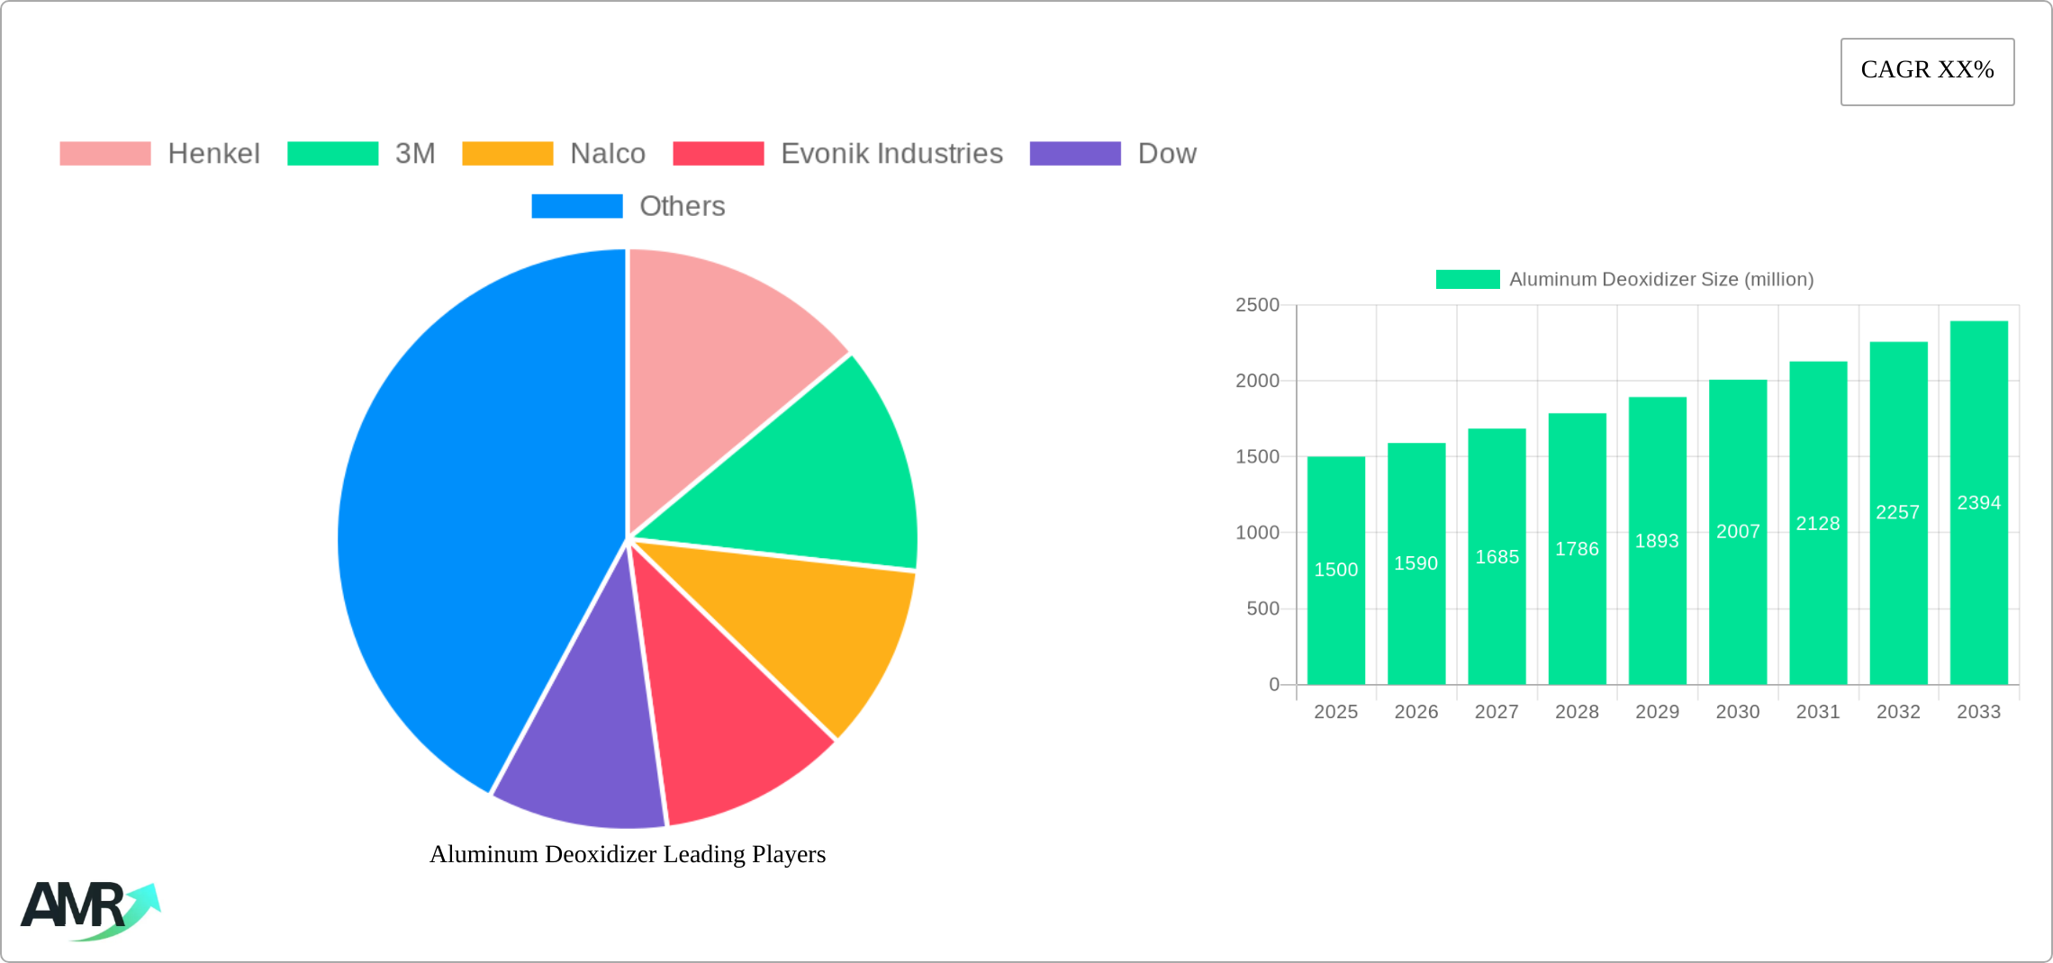
Task: Click the 2026 x-axis label
Action: pos(1416,712)
